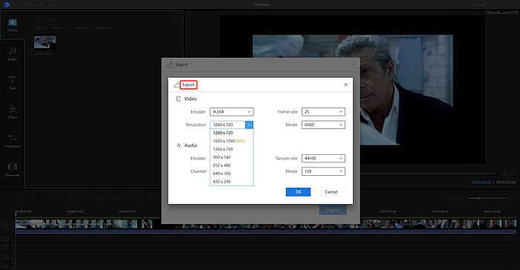The width and height of the screenshot is (520, 270).
Task: Open the Media panel in the sidebar
Action: [13, 25]
